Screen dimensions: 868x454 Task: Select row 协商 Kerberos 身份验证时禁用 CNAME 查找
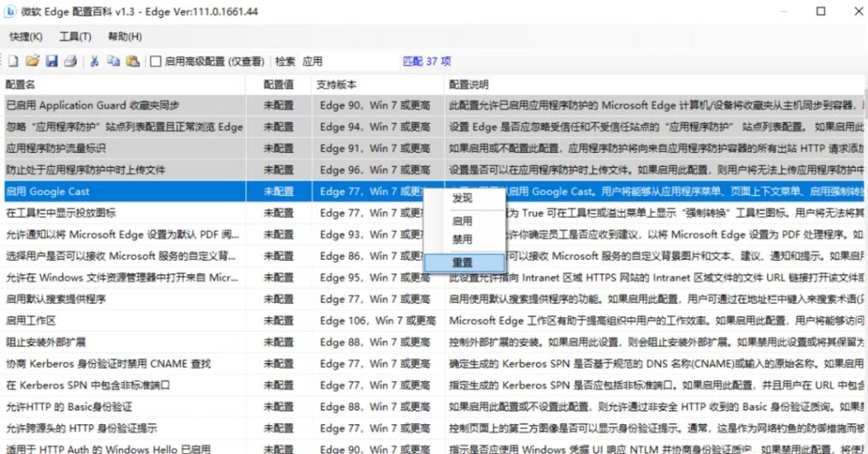tap(434, 364)
